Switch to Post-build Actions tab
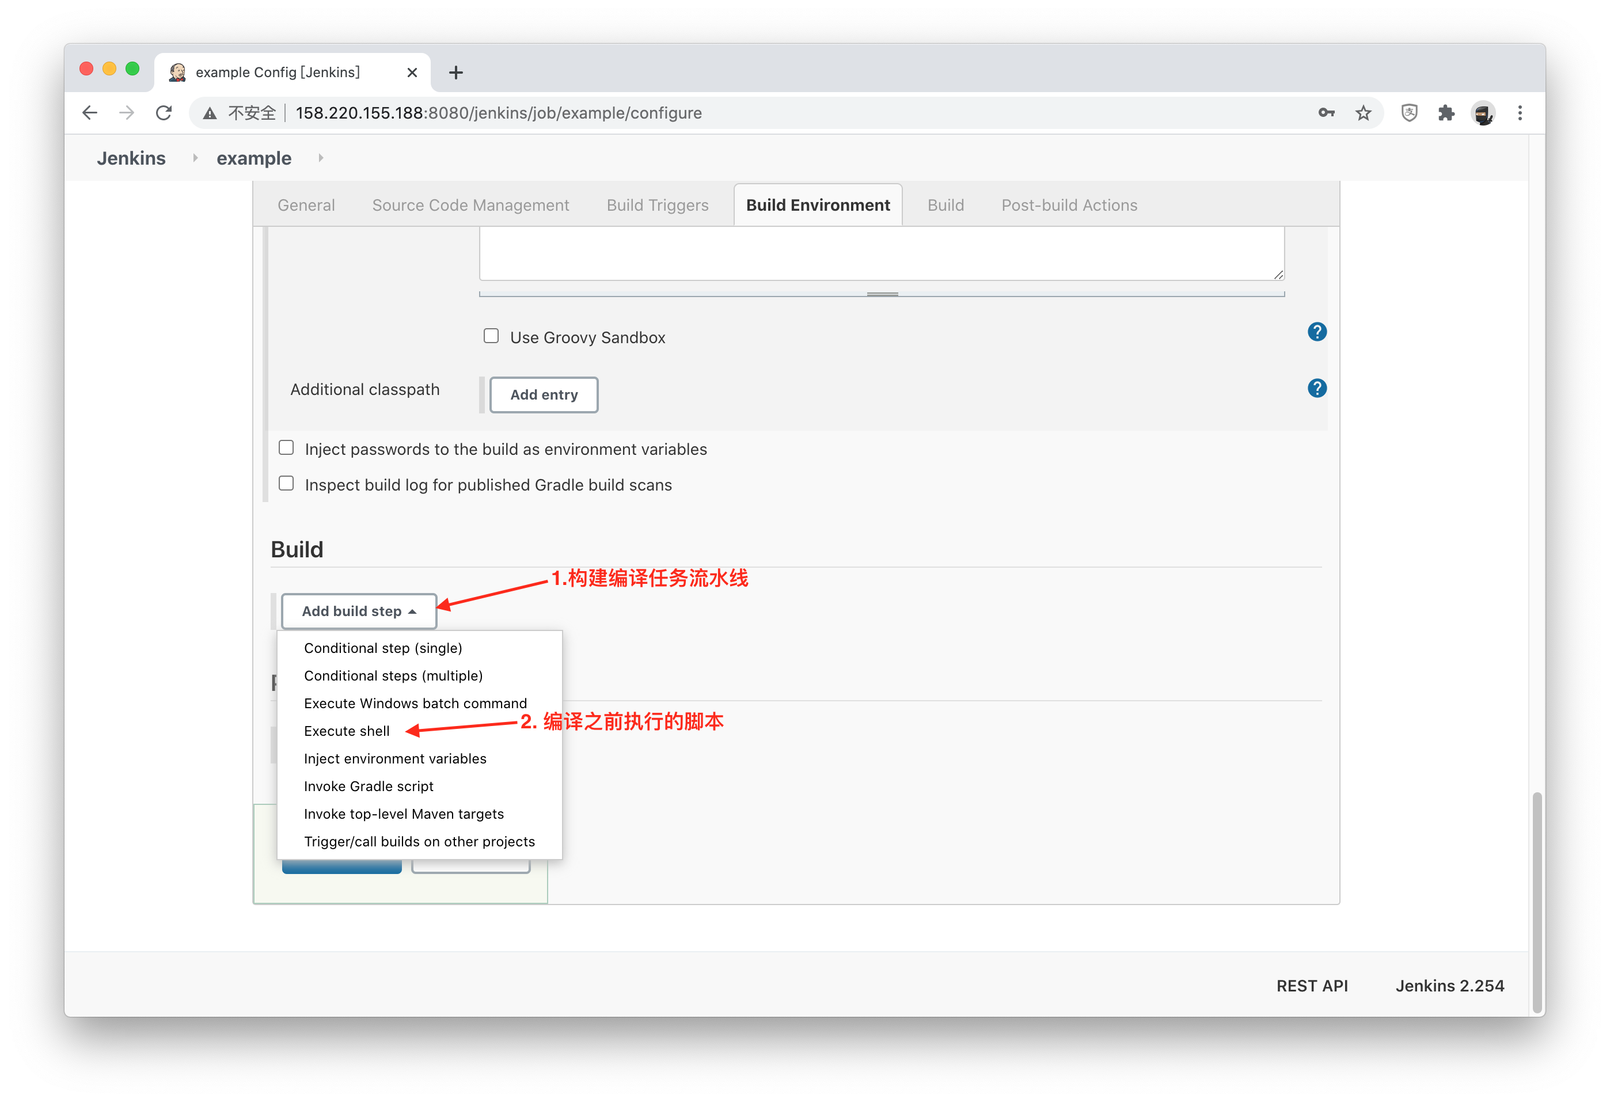 click(1069, 205)
